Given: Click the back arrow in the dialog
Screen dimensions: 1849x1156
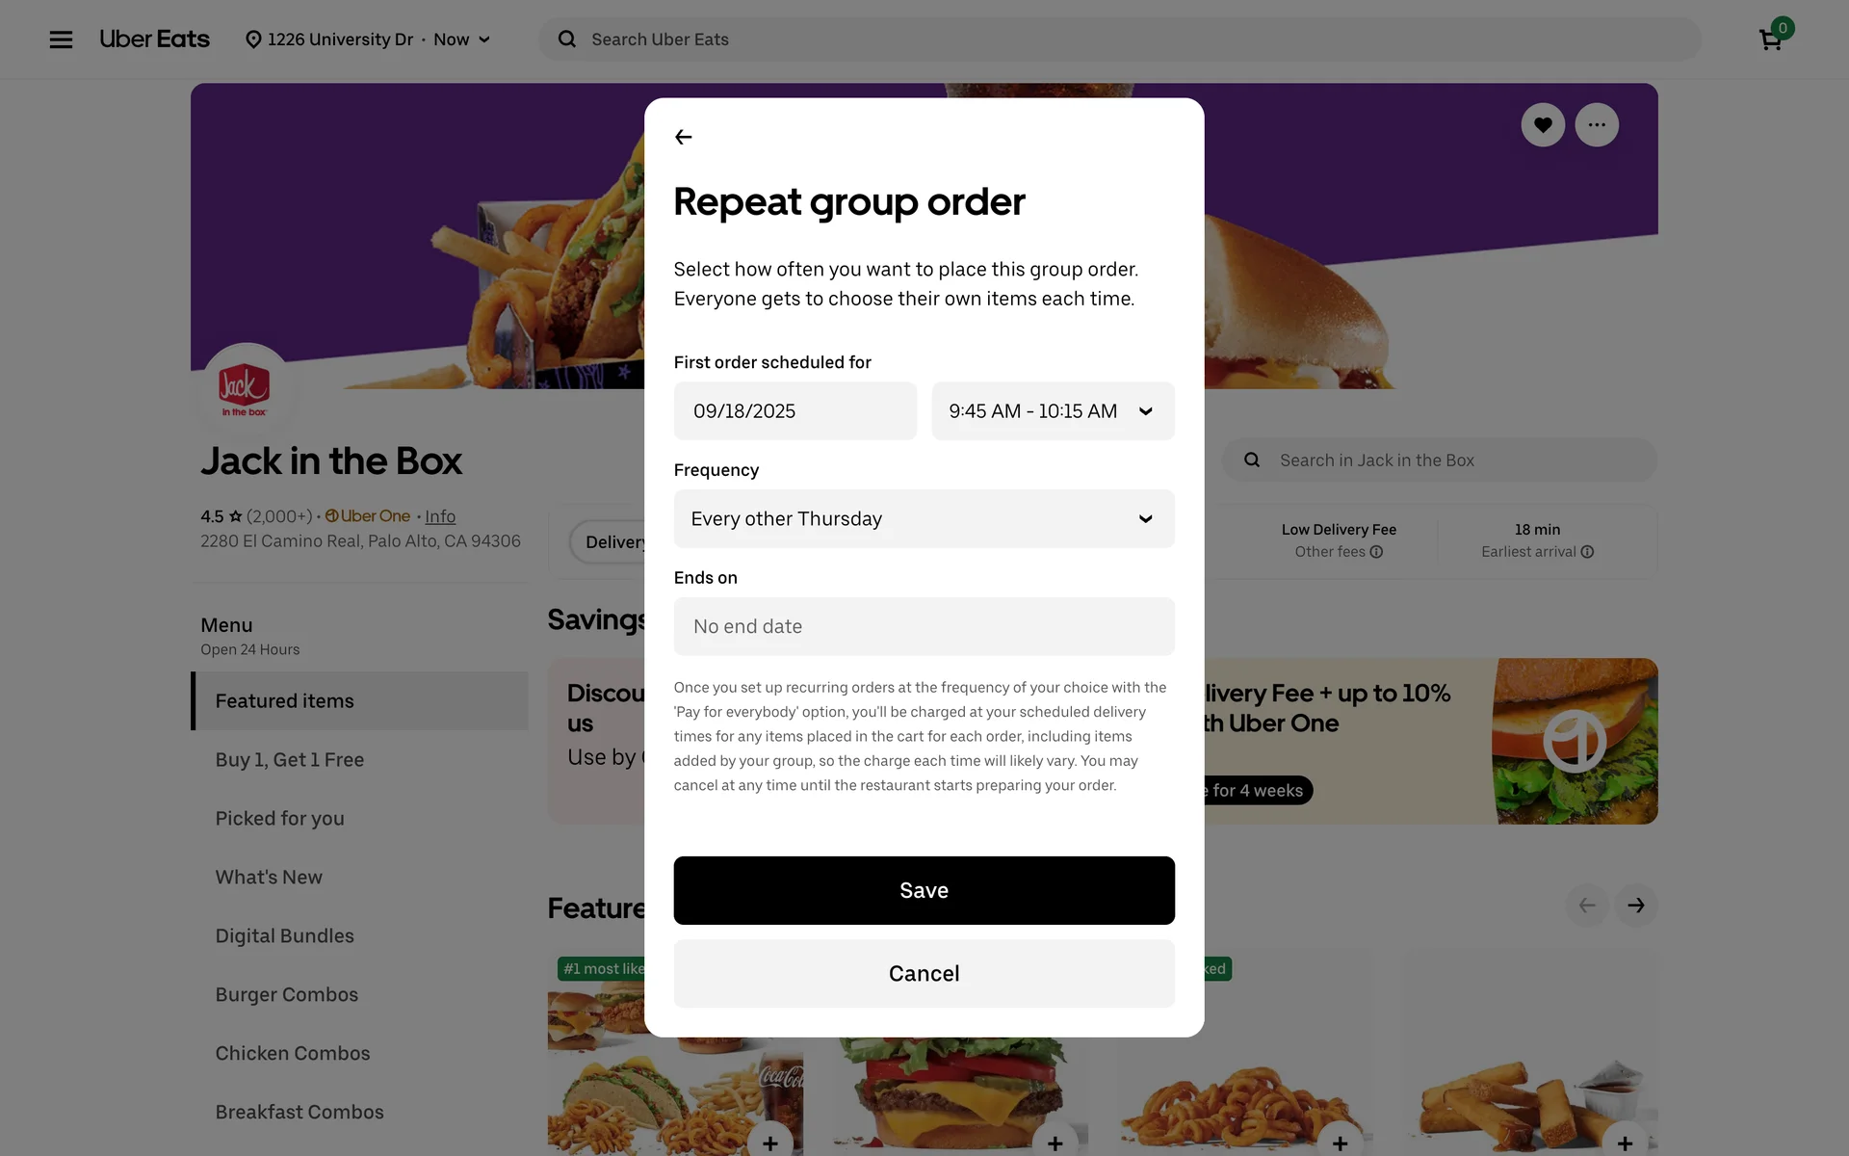Looking at the screenshot, I should 684,137.
